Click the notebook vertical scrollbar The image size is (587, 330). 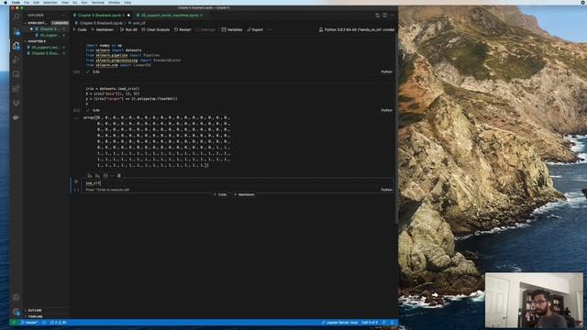click(396, 127)
